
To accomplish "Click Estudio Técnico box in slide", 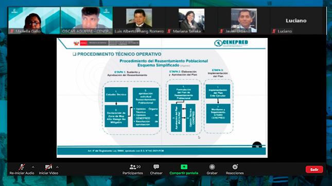I will coord(116,94).
